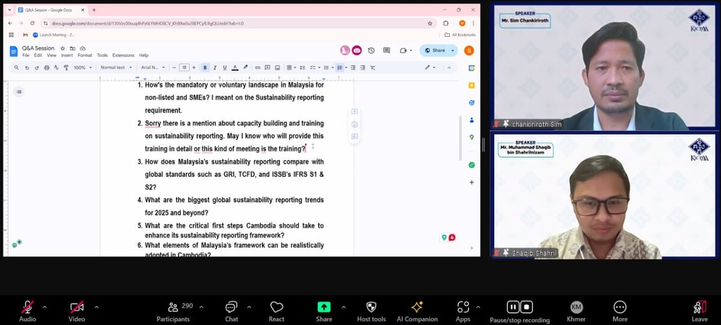Viewport: 721px width, 325px height.
Task: Show document outline icon
Action: tap(19, 92)
